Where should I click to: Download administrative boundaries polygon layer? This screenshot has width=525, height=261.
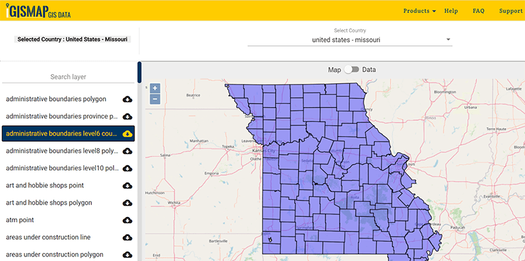coord(127,99)
